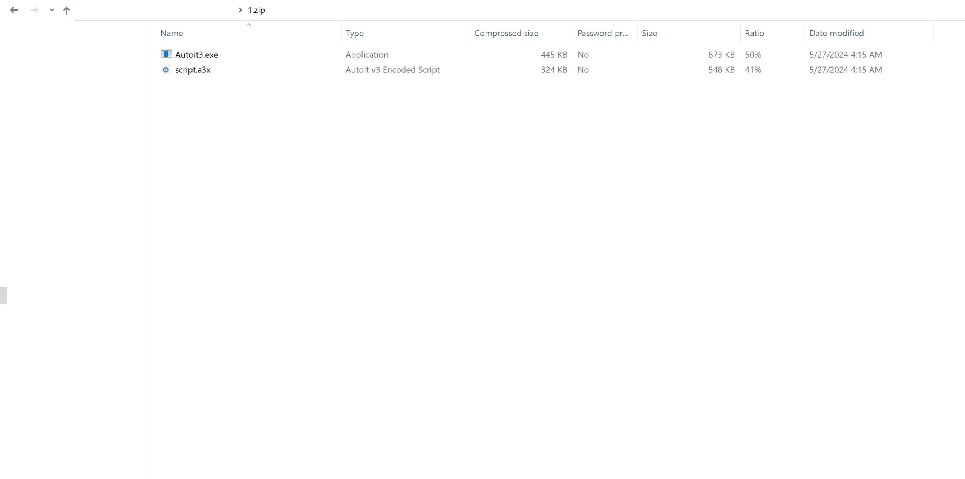Open the recent locations dropdown arrow
Screen dimensions: 965x479
coord(52,10)
